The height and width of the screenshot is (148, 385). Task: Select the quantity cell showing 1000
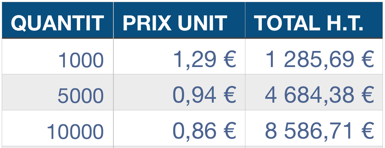click(x=58, y=56)
